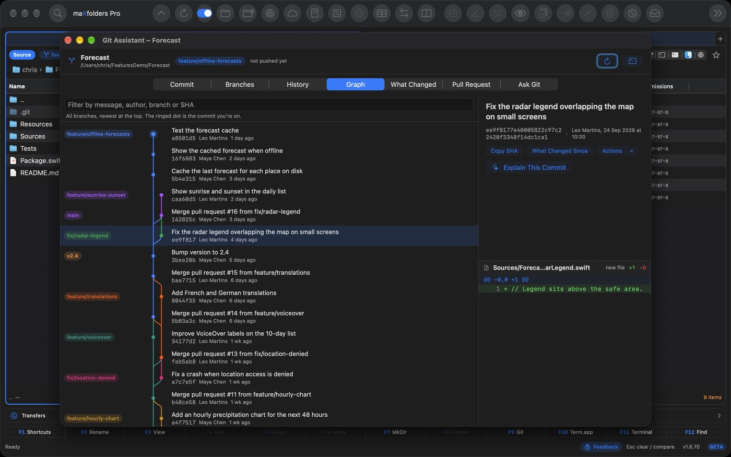Click the cloud icon in the maXfolders toolbar
Viewport: 731px width, 457px height.
click(x=292, y=13)
